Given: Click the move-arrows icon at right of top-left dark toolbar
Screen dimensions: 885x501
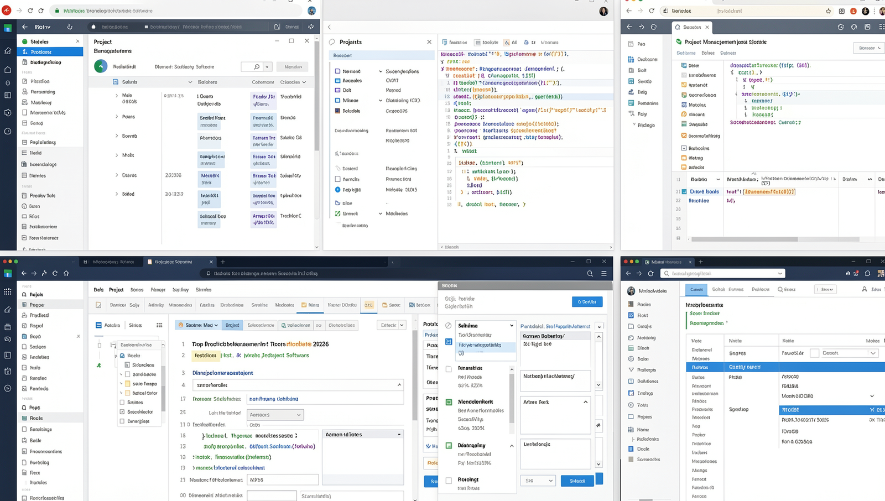Looking at the screenshot, I should coord(311,27).
